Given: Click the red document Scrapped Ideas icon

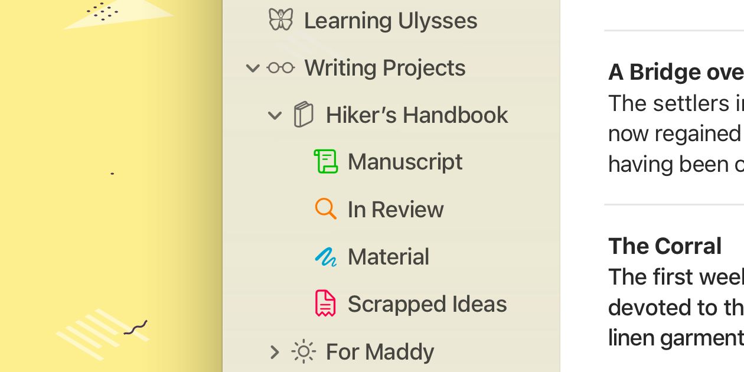Looking at the screenshot, I should (325, 304).
